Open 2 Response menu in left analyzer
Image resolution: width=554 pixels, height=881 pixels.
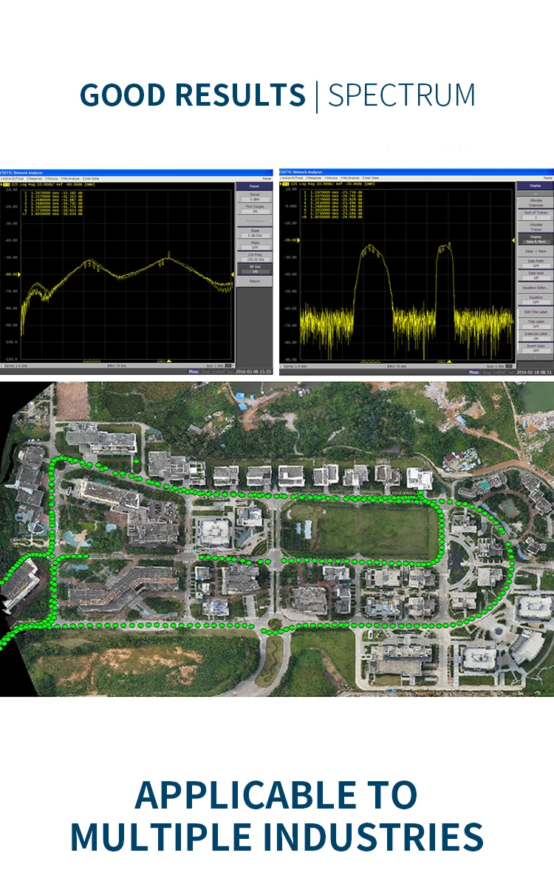click(34, 179)
